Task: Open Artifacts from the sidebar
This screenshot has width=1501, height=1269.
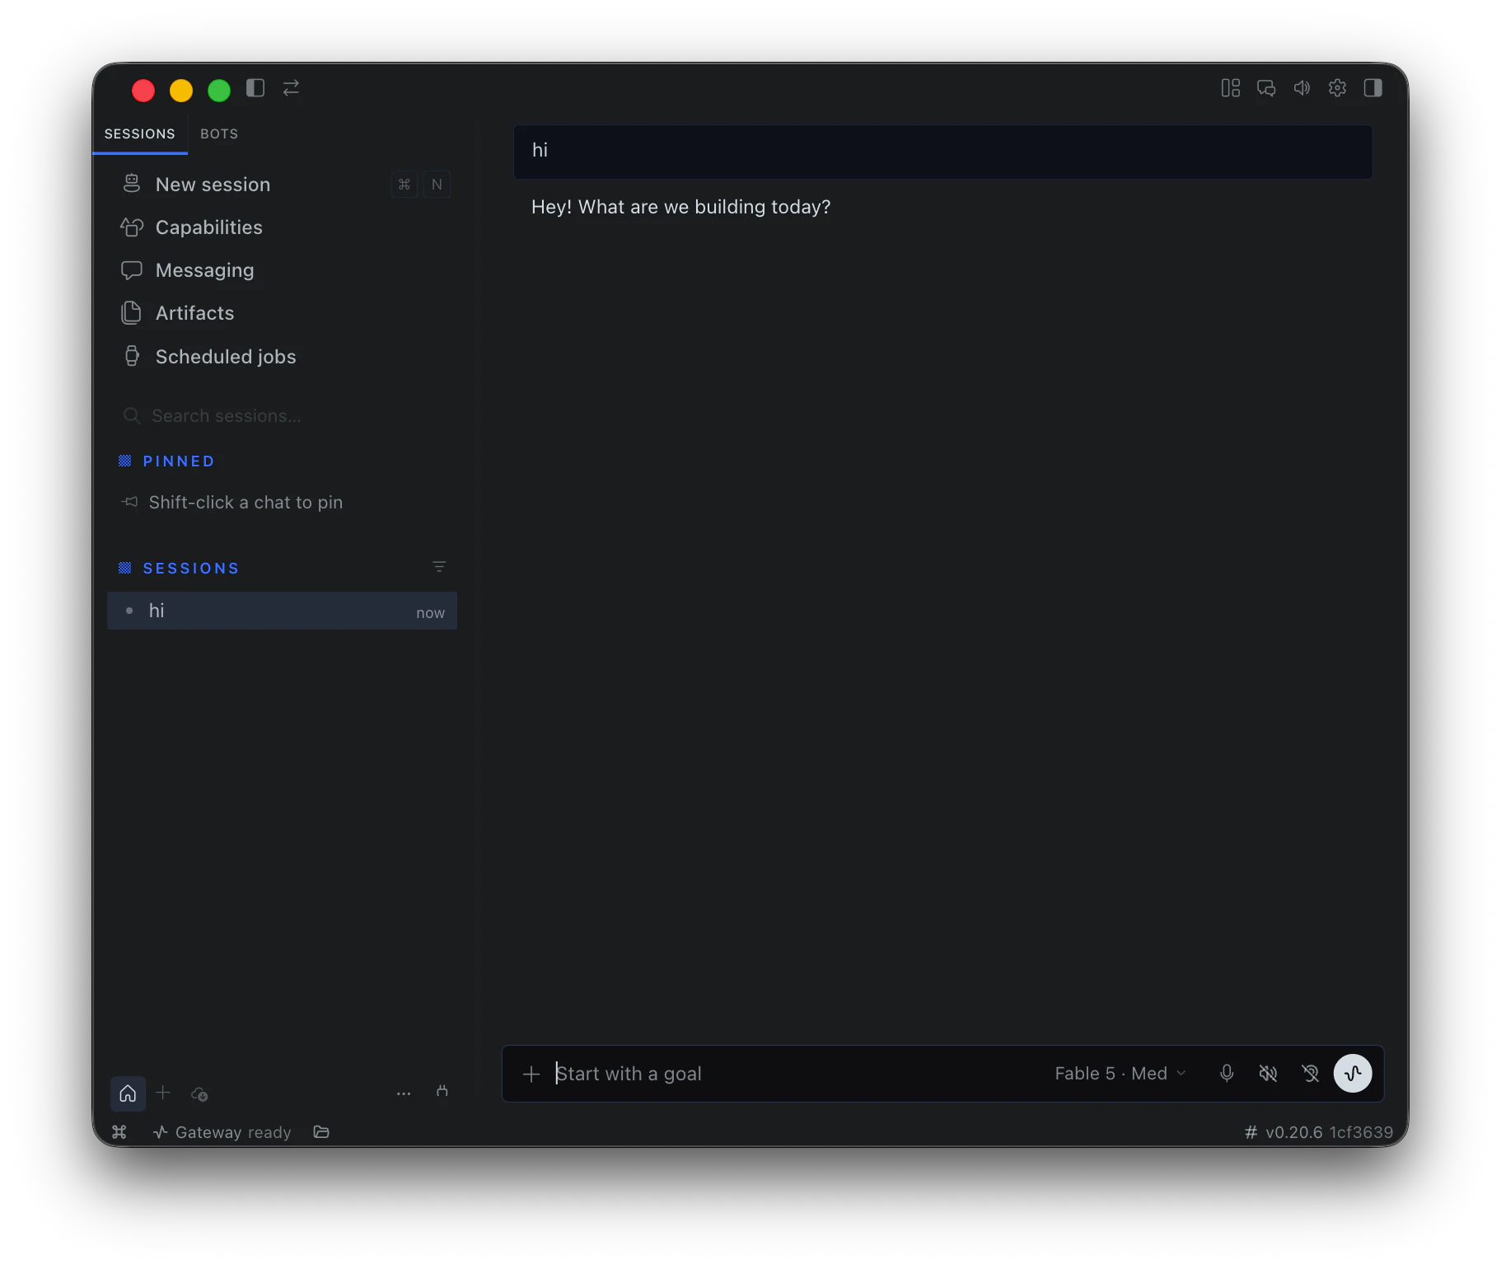Action: (282, 313)
